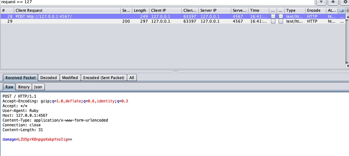The width and height of the screenshot is (349, 156).
Task: Open the gear settings button
Action: (x=345, y=2)
